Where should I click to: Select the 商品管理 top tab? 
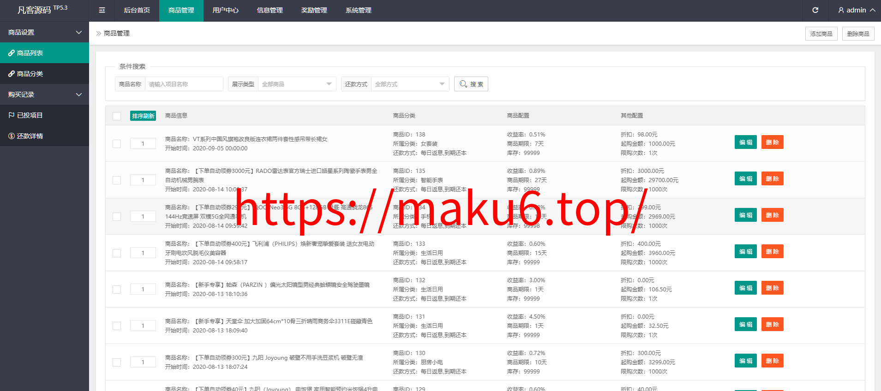pyautogui.click(x=181, y=10)
